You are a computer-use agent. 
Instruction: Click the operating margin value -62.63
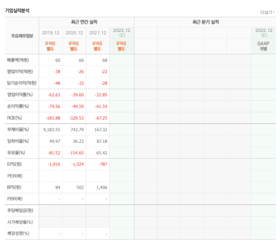[x=54, y=95]
